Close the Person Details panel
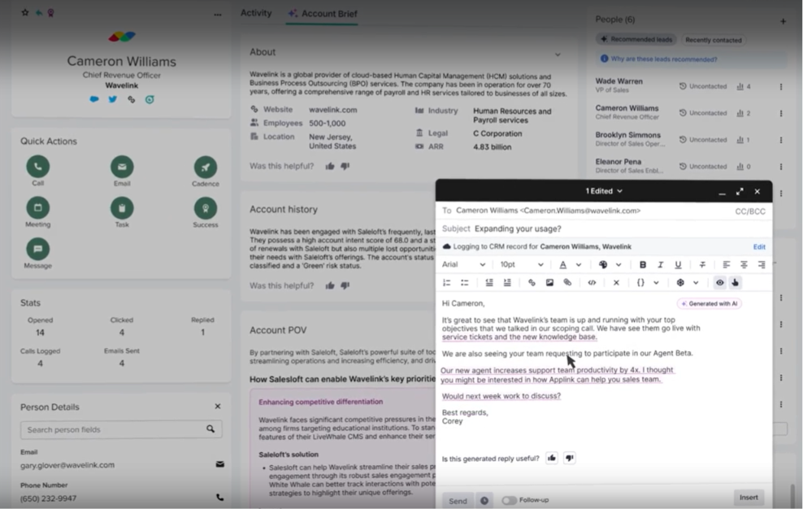The width and height of the screenshot is (803, 509). pyautogui.click(x=218, y=407)
